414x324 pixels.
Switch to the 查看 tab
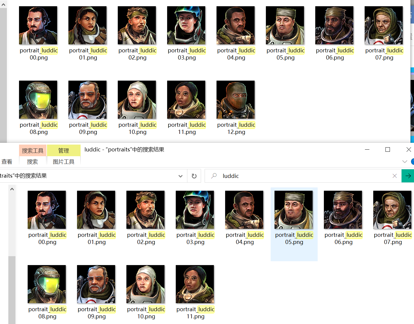coord(7,162)
